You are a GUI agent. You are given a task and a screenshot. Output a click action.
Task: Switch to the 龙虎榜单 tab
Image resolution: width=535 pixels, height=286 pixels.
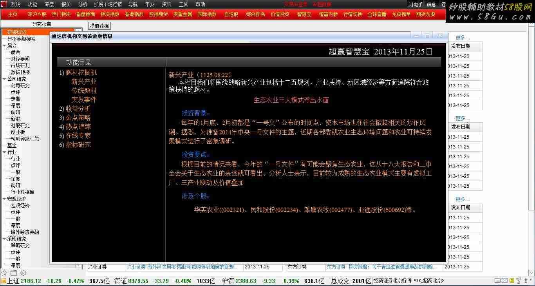click(401, 14)
